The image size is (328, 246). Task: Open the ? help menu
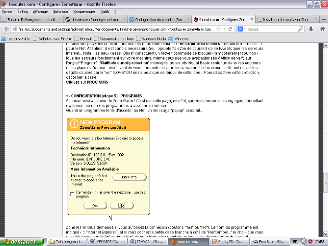click(x=115, y=12)
